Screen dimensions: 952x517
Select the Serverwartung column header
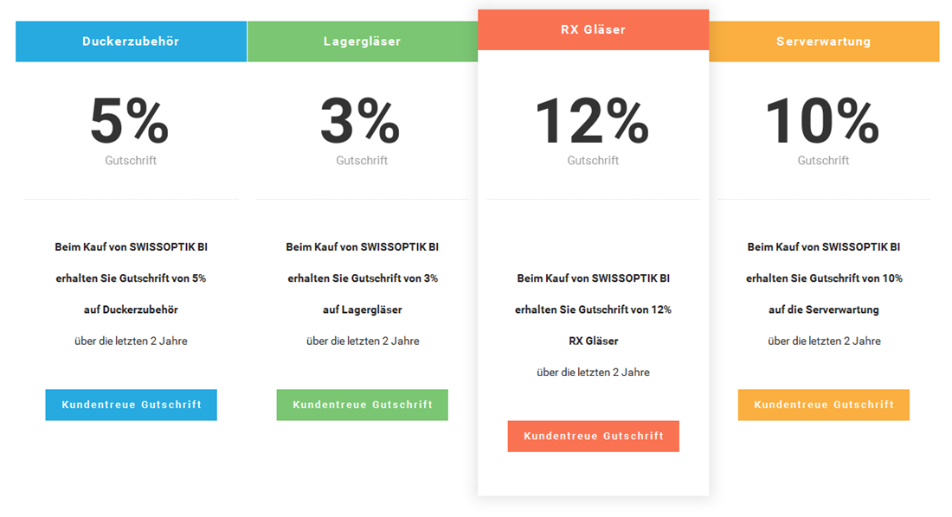(824, 41)
